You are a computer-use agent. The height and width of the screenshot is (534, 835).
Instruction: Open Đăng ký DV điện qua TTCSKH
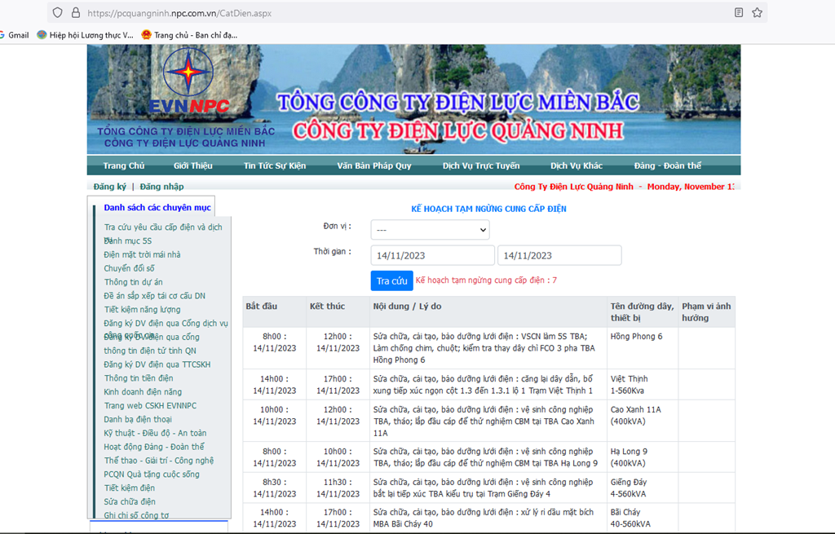[157, 364]
